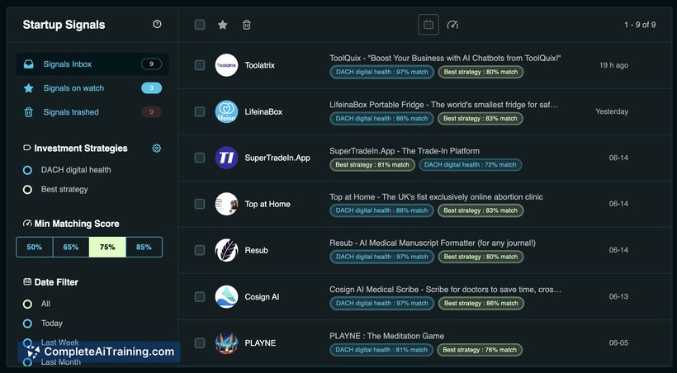
Task: Open Resub AI Medical Manuscript Formatter title
Action: [x=433, y=243]
